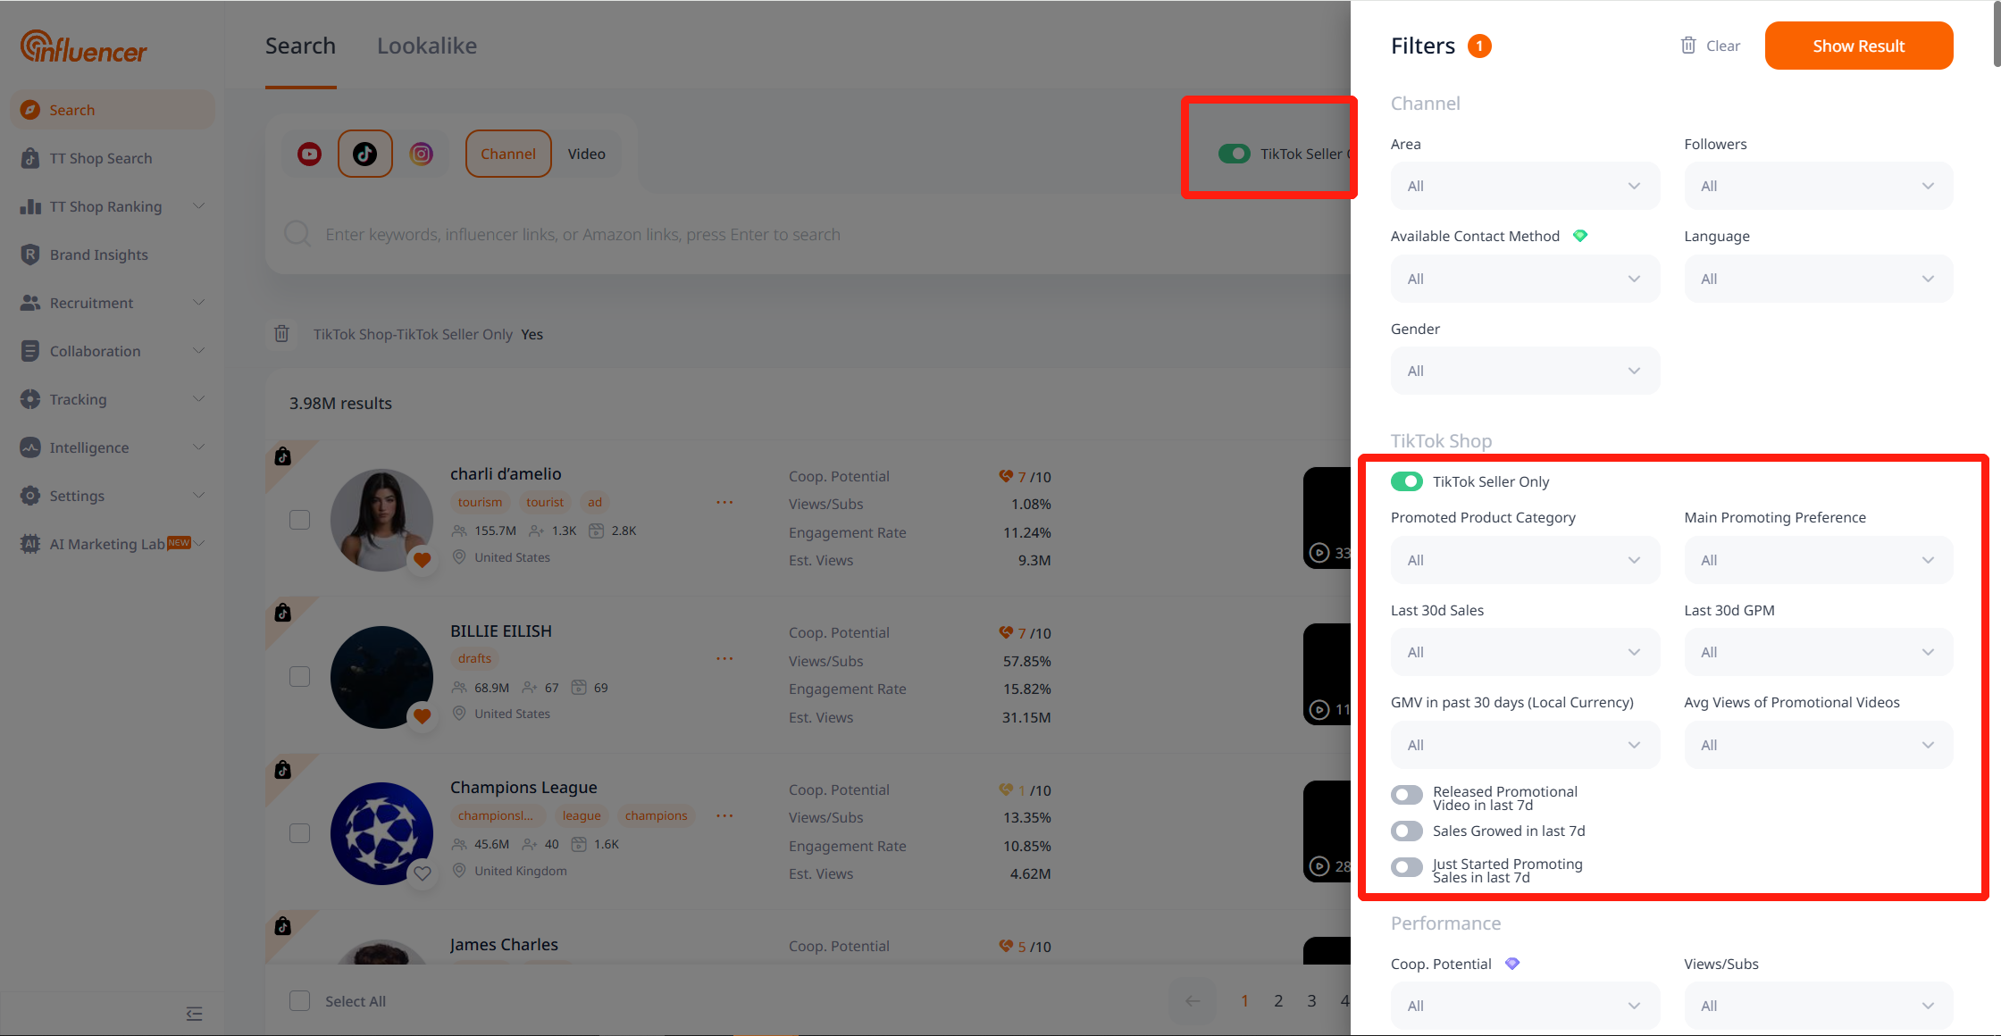
Task: Click the TikTok platform icon
Action: coord(364,154)
